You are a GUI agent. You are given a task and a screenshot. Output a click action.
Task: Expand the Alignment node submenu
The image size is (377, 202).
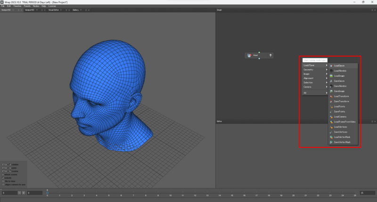click(315, 78)
